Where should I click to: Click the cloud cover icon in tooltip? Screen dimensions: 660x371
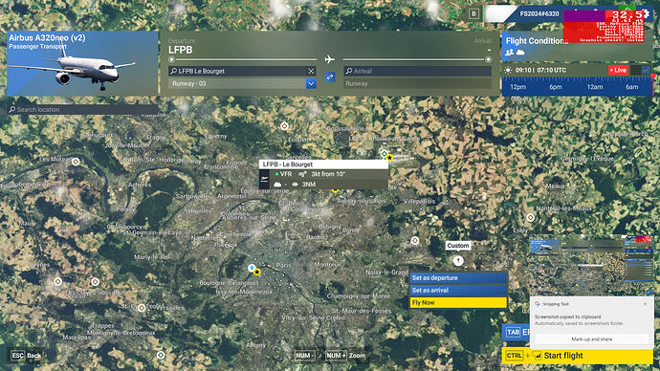pos(277,185)
